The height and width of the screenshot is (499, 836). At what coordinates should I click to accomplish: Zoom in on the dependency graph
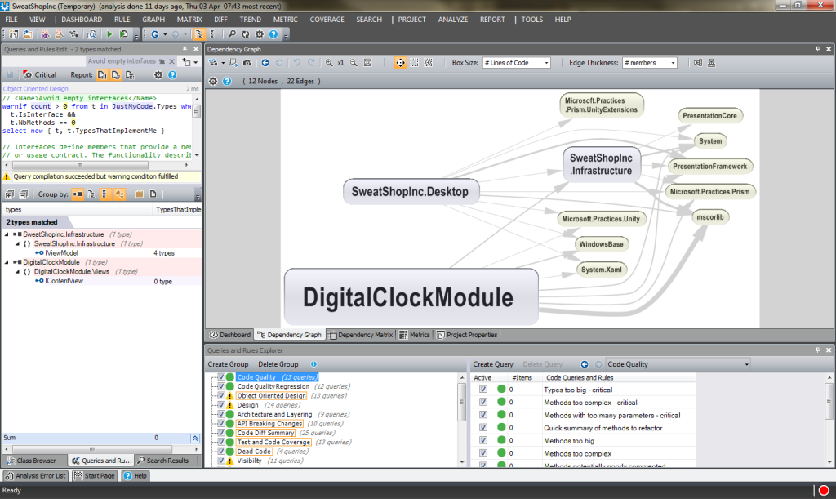[329, 62]
